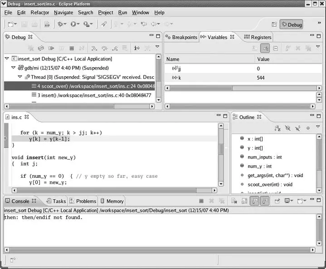The image size is (326, 269).
Task: Sort Outline entries alphabetically
Action: (277, 128)
